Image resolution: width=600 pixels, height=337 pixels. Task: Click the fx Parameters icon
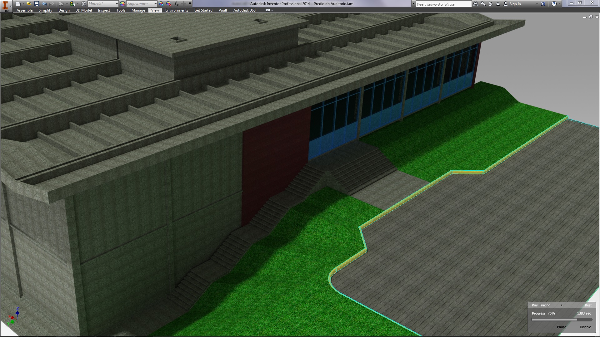[x=176, y=4]
